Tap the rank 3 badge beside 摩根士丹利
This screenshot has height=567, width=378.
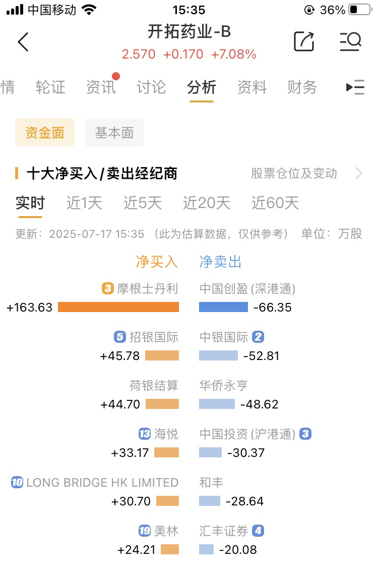point(107,289)
